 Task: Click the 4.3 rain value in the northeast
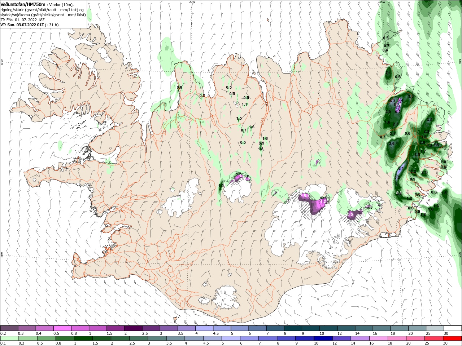pos(393,101)
